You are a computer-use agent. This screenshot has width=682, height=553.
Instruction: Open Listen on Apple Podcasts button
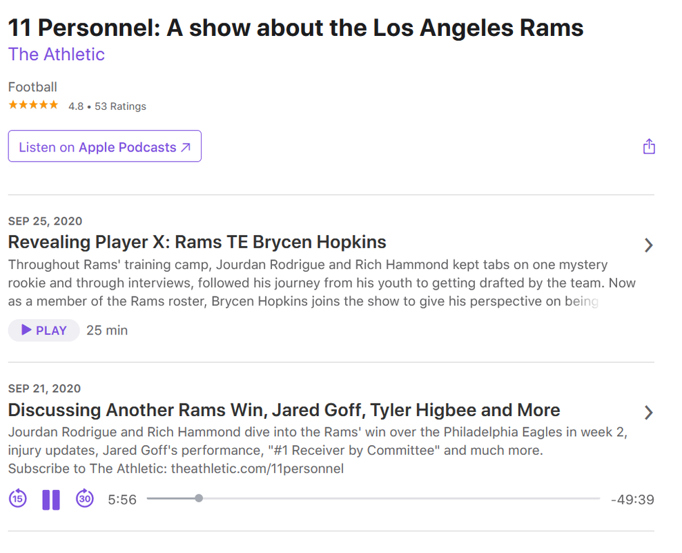105,147
